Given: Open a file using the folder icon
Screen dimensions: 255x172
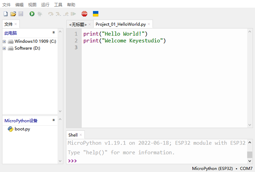Looking at the screenshot, I should coord(13,14).
